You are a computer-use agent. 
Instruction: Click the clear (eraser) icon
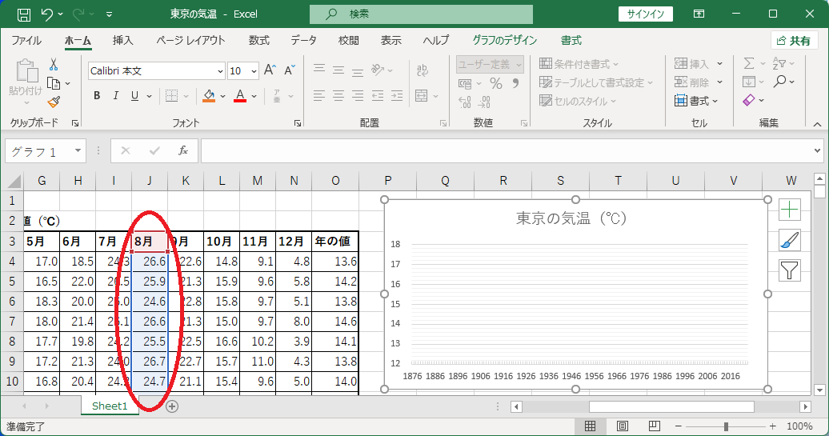click(x=749, y=100)
